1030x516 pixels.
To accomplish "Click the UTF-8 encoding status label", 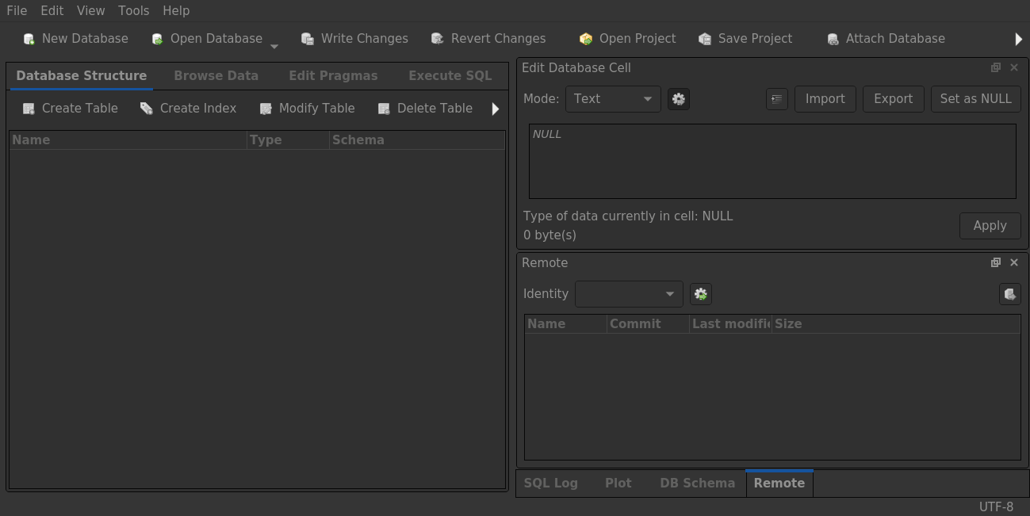I will click(996, 507).
